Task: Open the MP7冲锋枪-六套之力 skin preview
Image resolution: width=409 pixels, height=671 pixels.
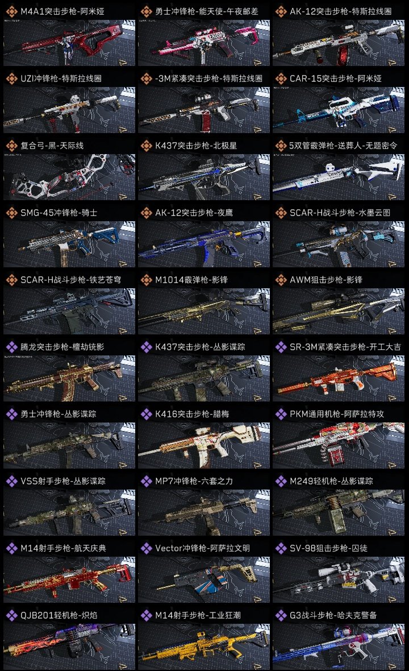Action: [204, 512]
